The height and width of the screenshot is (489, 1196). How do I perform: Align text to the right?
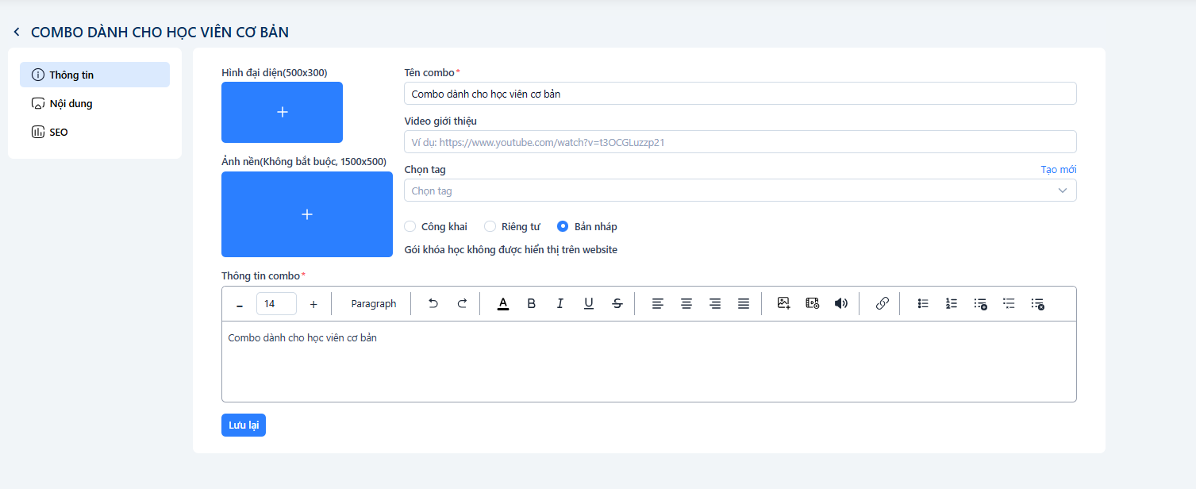click(715, 303)
